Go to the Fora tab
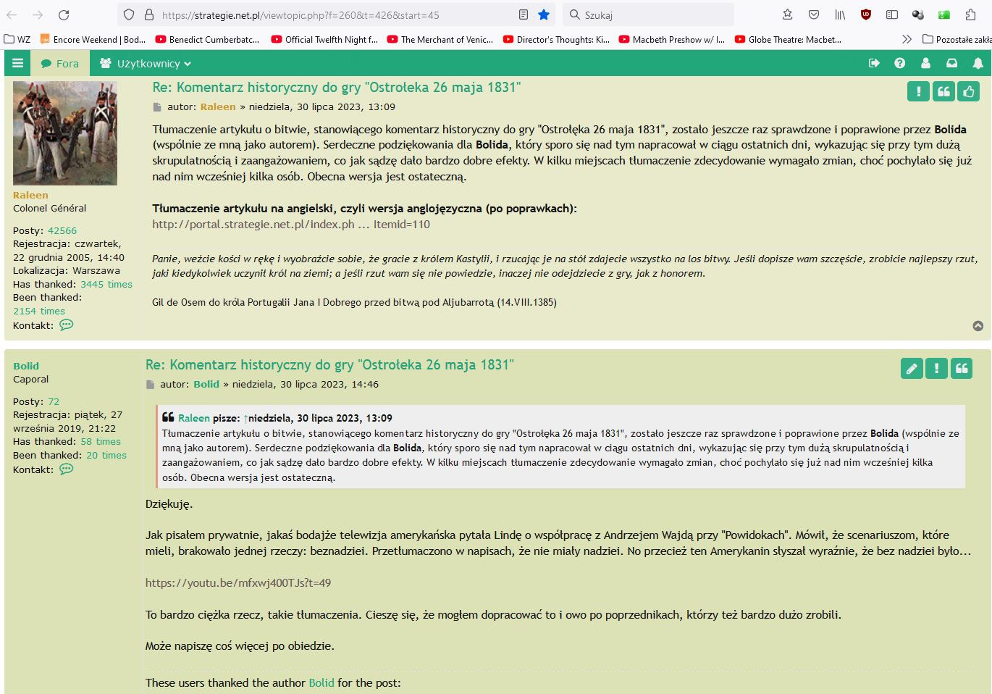 click(x=60, y=64)
